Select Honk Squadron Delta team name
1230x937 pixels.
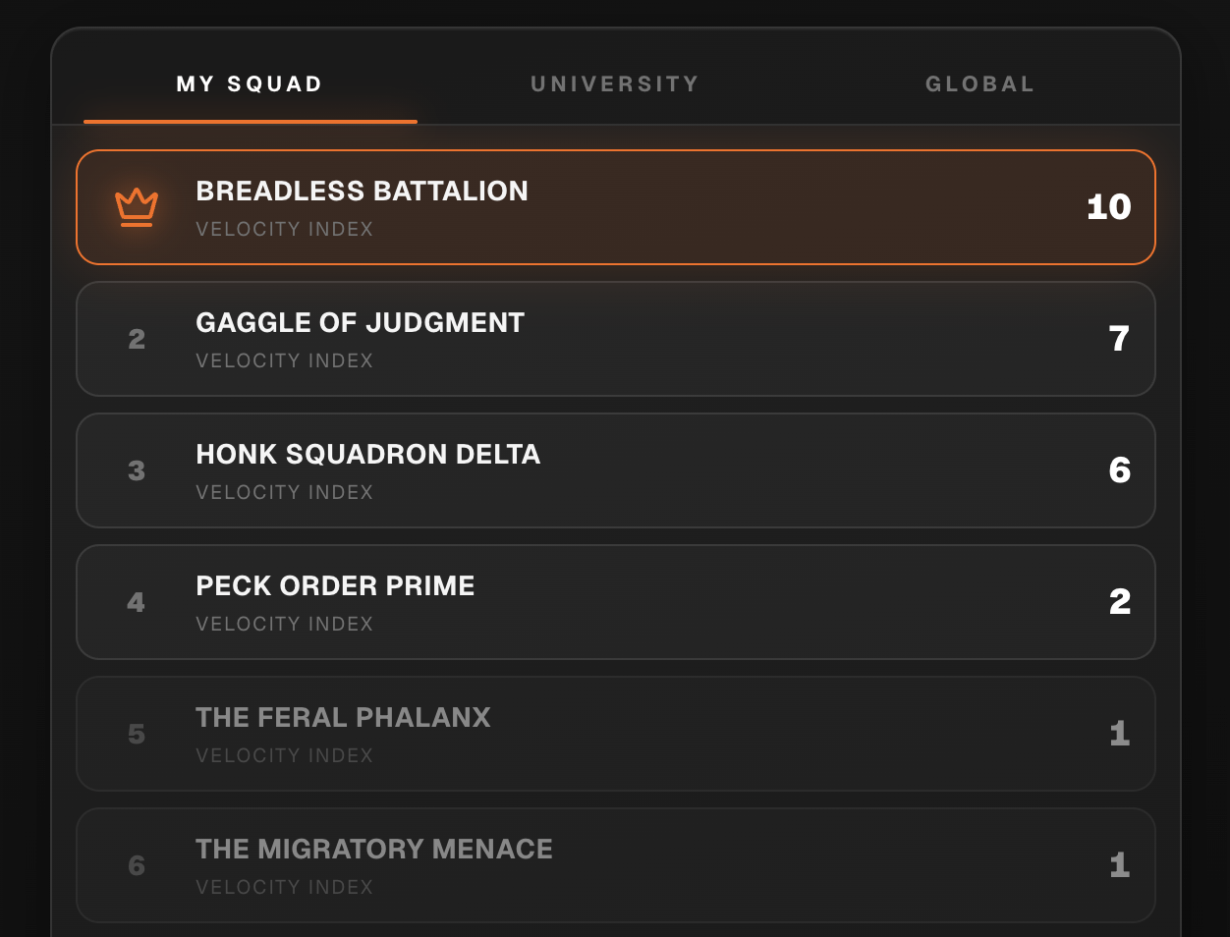tap(367, 454)
